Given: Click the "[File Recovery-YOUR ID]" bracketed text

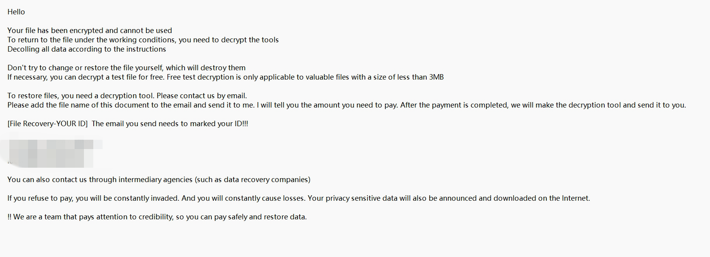Looking at the screenshot, I should pyautogui.click(x=47, y=124).
